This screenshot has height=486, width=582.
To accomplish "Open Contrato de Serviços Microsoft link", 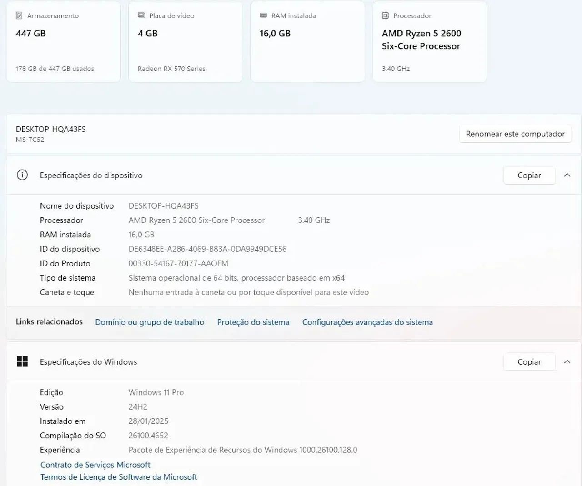I will click(x=95, y=465).
